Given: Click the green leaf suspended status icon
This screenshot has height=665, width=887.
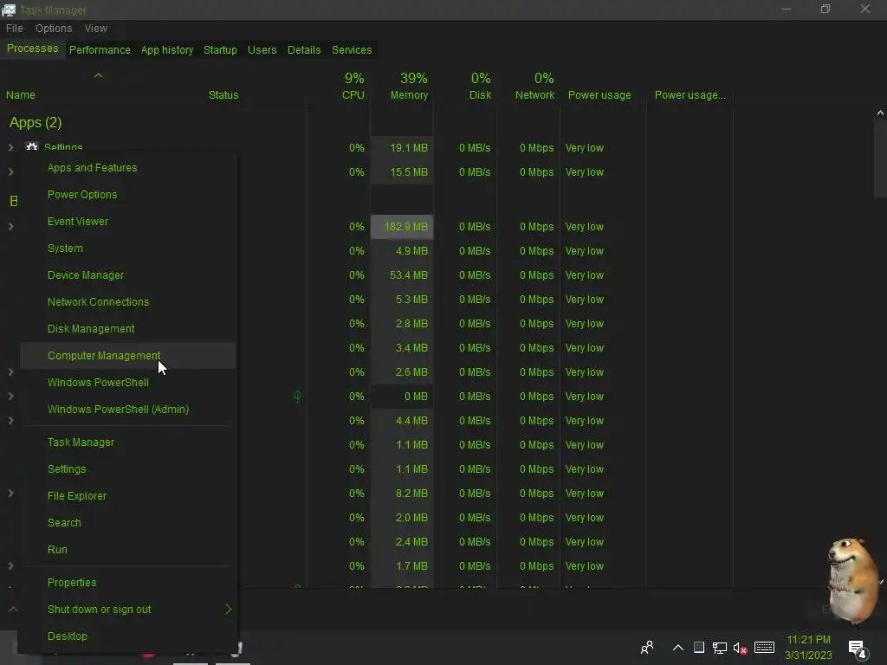Looking at the screenshot, I should click(x=298, y=397).
